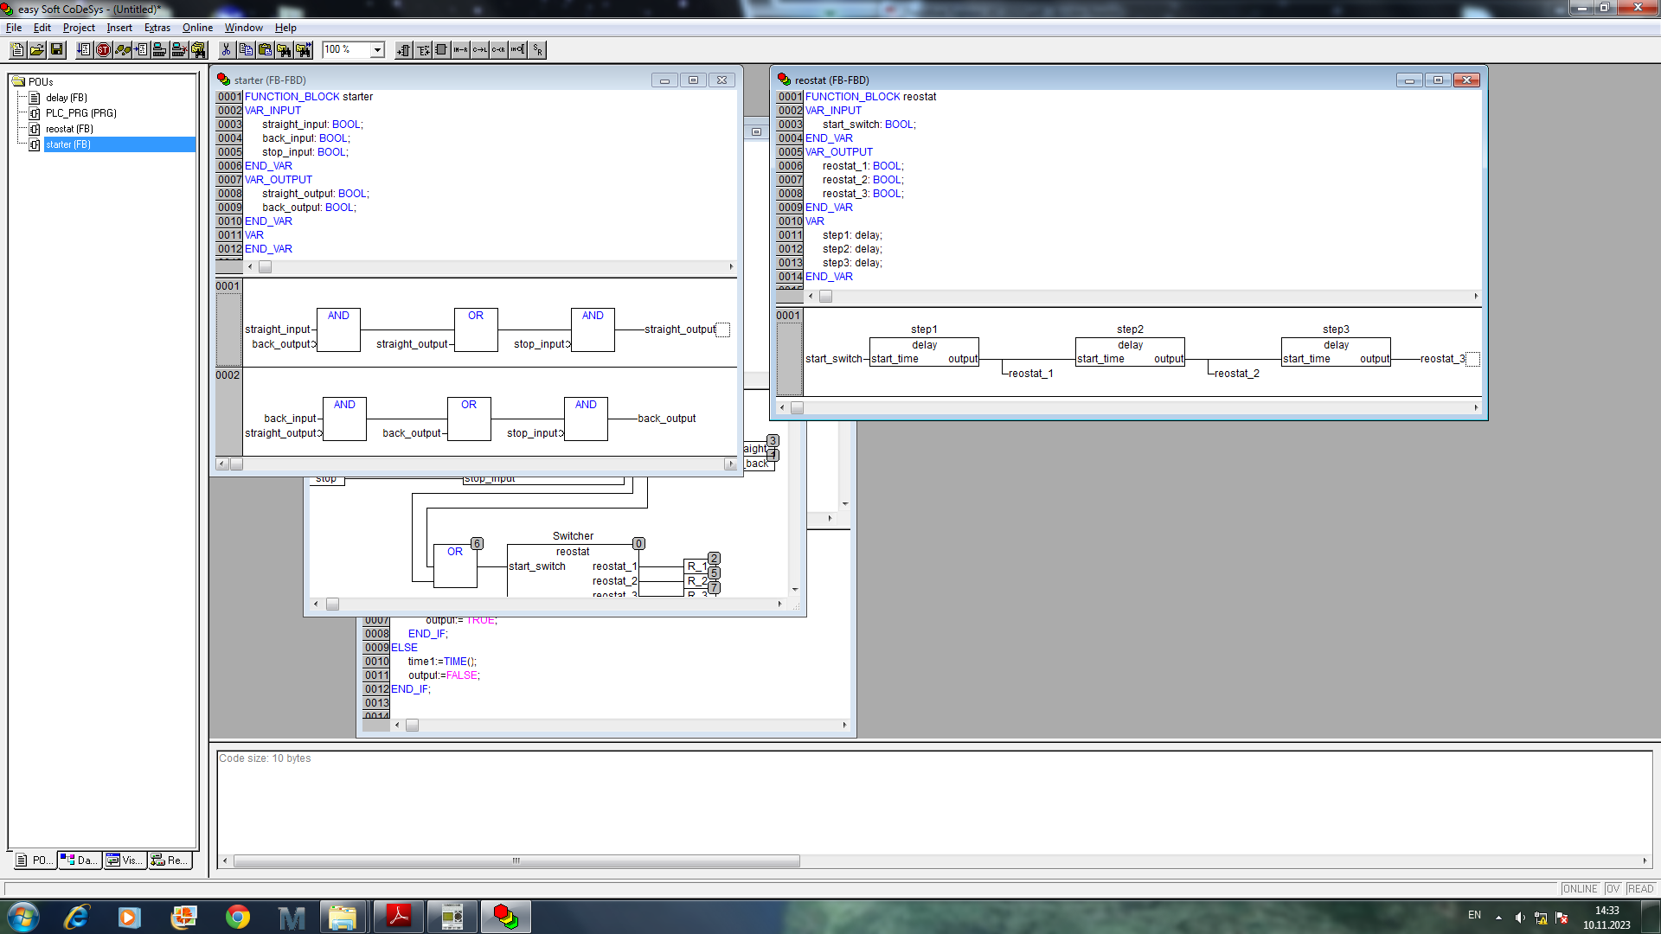Open the File menu
The height and width of the screenshot is (934, 1661).
pos(14,28)
